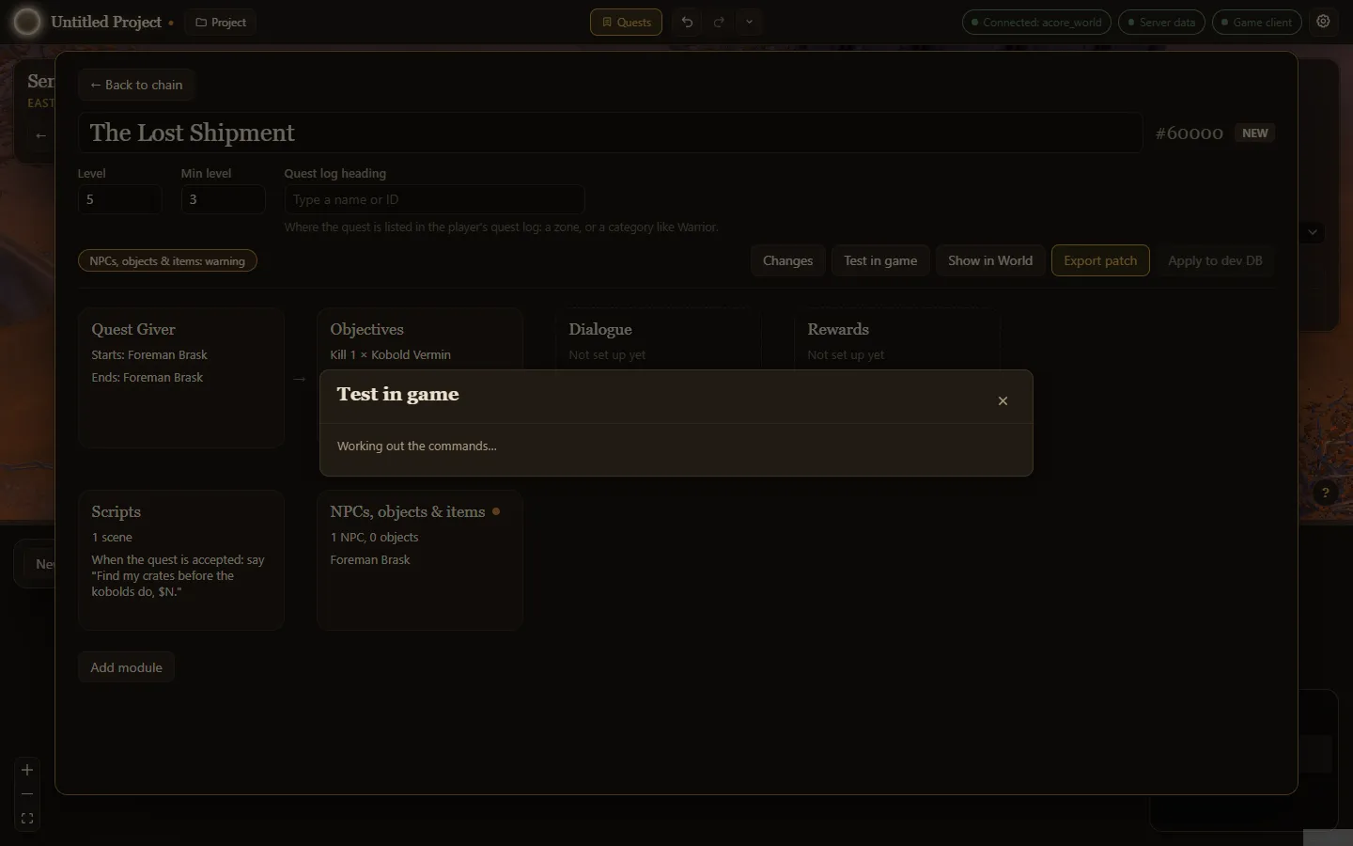
Task: Click Show in World button
Action: 990,260
